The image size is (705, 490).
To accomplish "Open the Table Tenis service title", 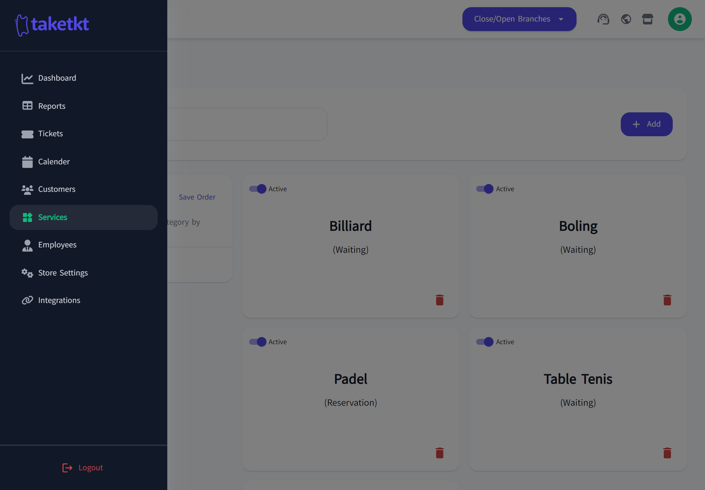I will click(x=578, y=379).
